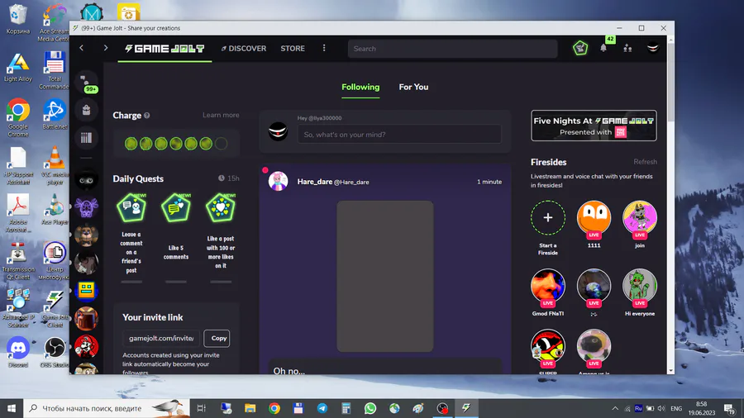Select the Leave a comment quest badge
Image resolution: width=744 pixels, height=418 pixels.
click(131, 207)
